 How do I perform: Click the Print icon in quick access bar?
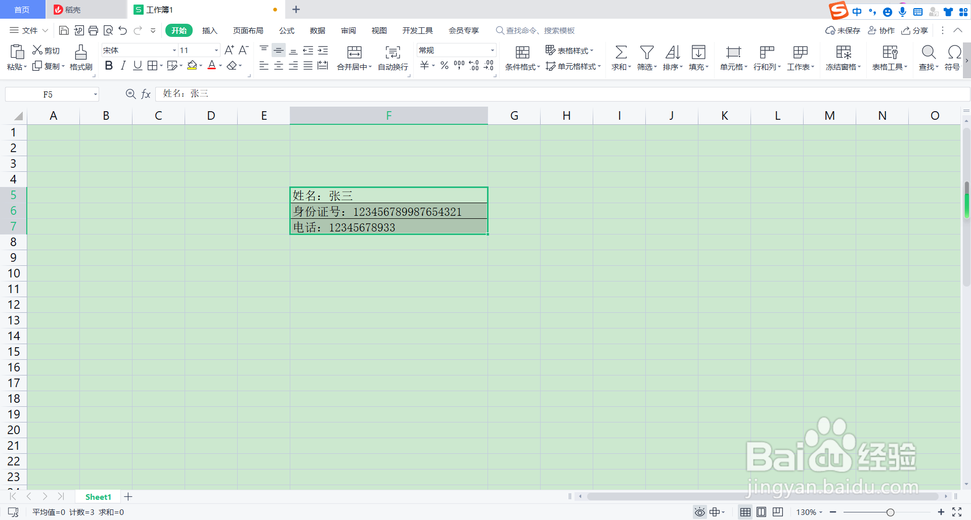tap(93, 30)
